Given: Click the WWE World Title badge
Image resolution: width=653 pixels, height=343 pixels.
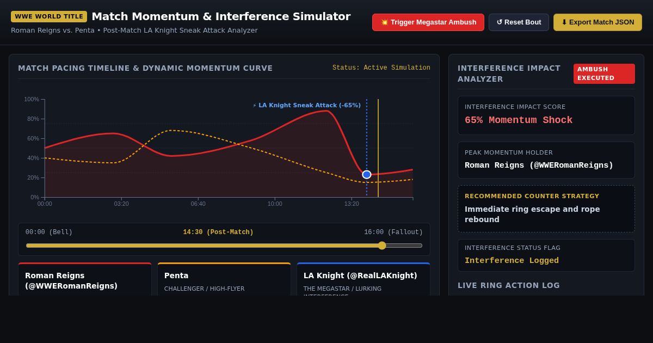Looking at the screenshot, I should tap(49, 16).
